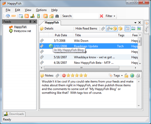This screenshot has width=151, height=124.
Task: Click the gray tag icon beside Notes
Action: tap(57, 75)
